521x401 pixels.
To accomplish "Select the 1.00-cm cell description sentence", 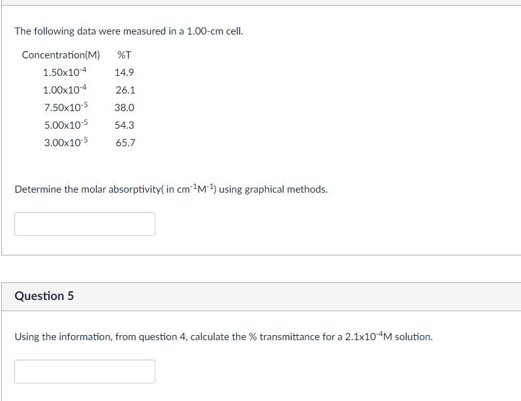I will pyautogui.click(x=128, y=29).
